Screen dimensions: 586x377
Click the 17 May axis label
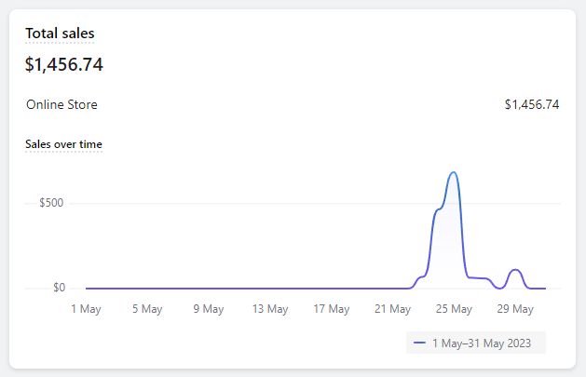(331, 309)
